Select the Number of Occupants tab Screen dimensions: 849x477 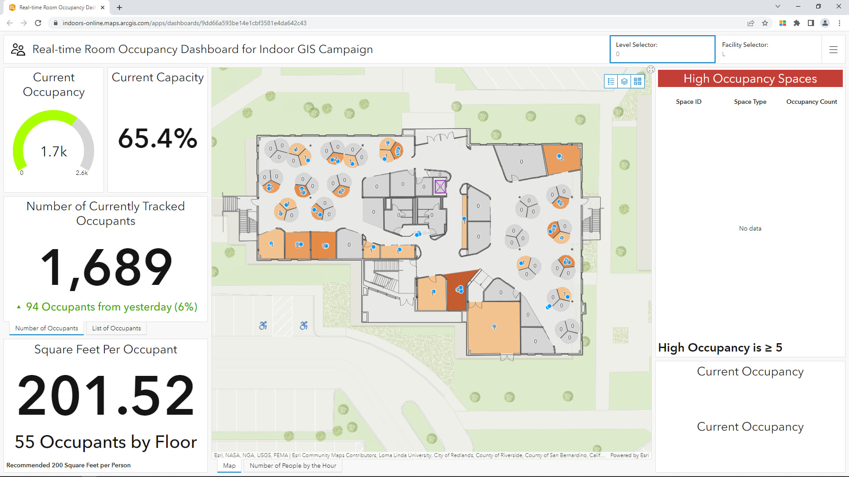click(46, 328)
